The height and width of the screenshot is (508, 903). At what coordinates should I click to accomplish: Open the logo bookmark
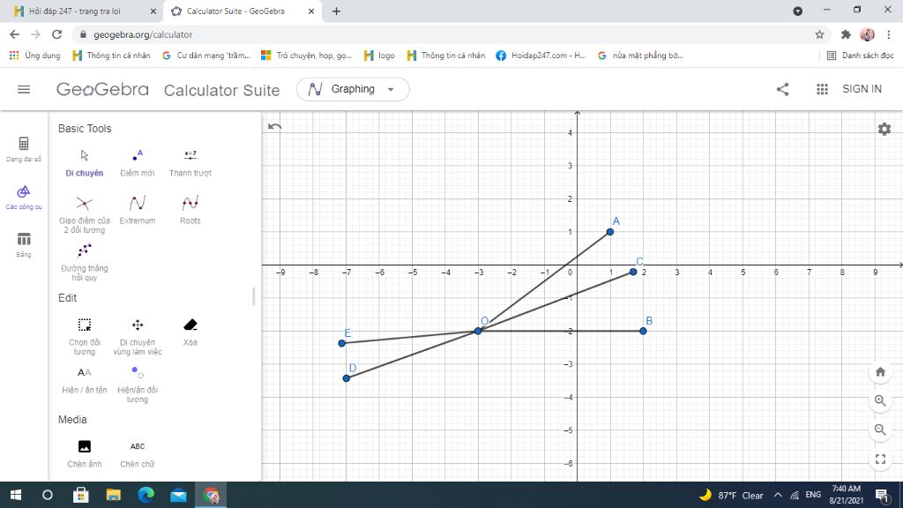point(379,56)
